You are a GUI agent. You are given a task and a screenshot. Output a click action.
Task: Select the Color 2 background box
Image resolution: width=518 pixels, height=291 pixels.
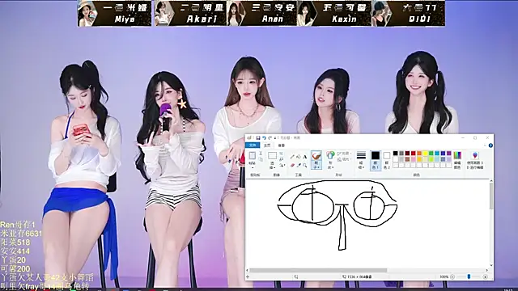pyautogui.click(x=387, y=161)
